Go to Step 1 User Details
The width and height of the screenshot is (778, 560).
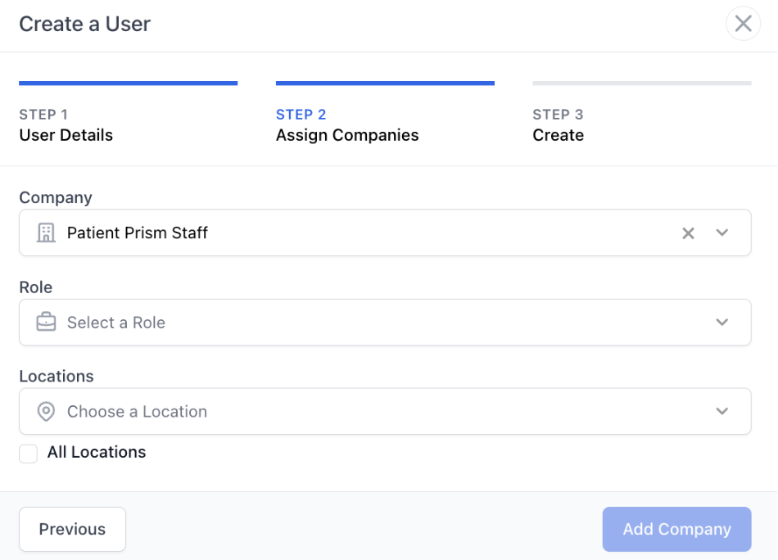[x=128, y=113]
